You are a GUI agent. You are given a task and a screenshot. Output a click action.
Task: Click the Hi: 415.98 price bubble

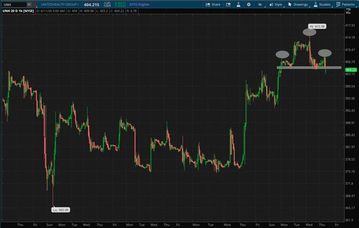pos(317,26)
